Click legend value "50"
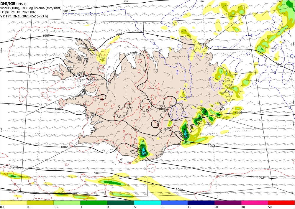Viewport: 295px width, 209px height. coord(270,207)
